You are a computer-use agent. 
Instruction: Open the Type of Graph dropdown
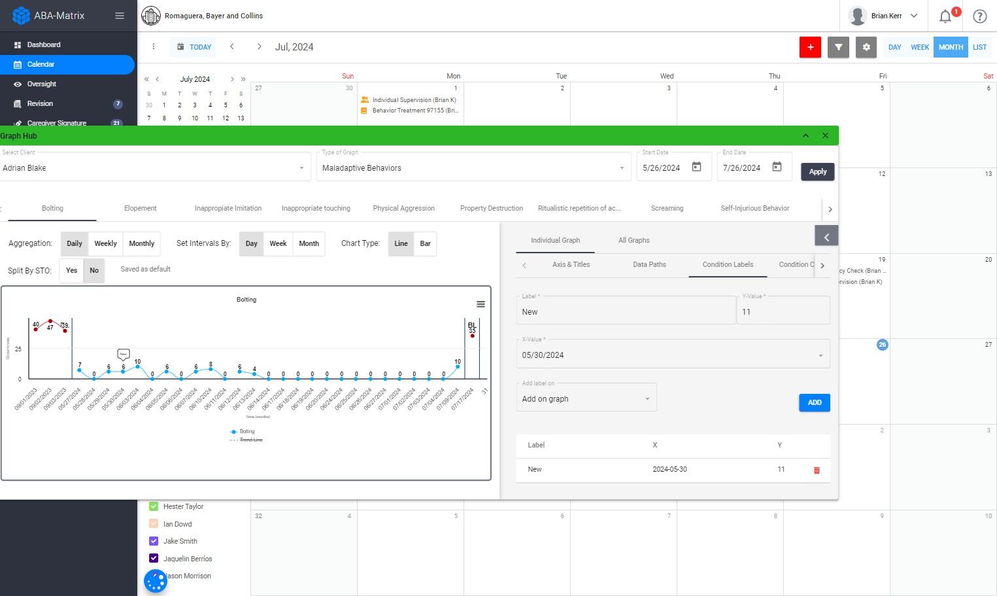click(x=472, y=167)
